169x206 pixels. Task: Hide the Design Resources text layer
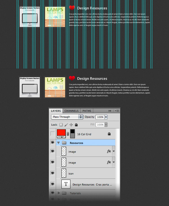tap(53, 184)
